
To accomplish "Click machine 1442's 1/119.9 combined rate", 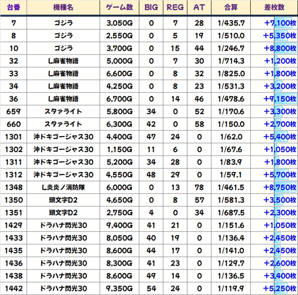I will 231,288.
